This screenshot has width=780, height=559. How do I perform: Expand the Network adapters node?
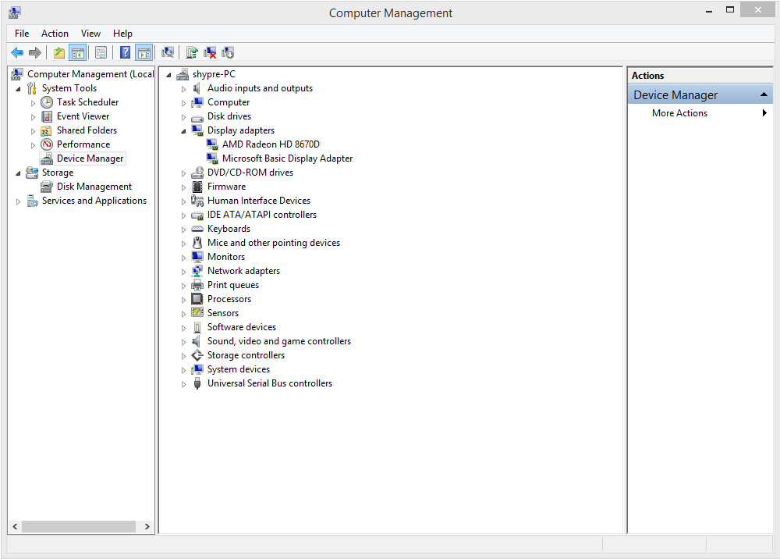(x=183, y=272)
